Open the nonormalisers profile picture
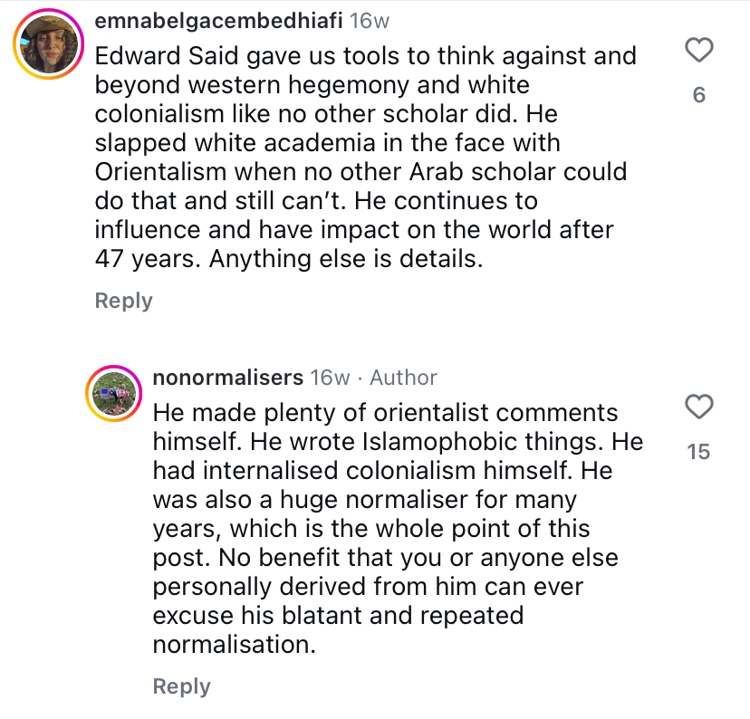The image size is (750, 719). (x=113, y=394)
